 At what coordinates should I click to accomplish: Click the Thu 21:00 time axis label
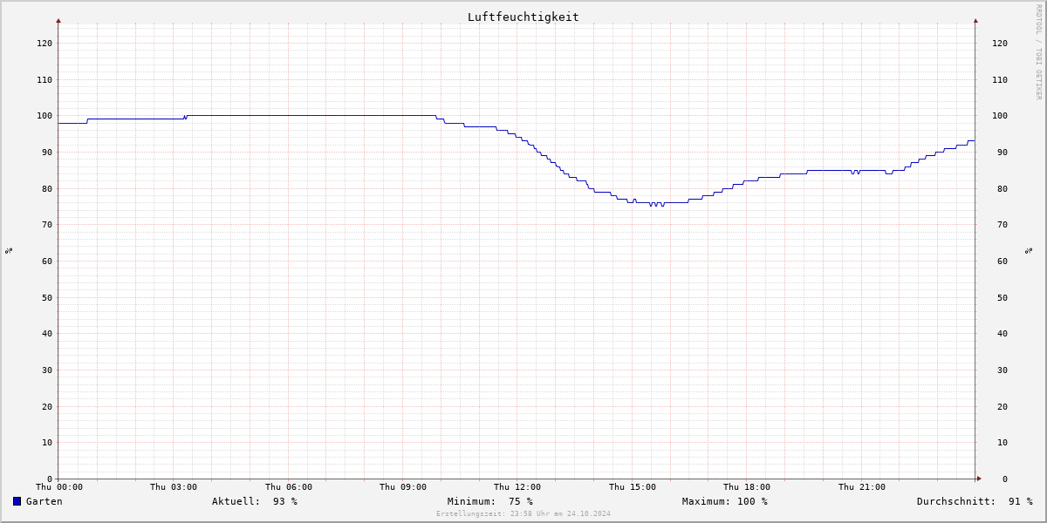coord(862,487)
